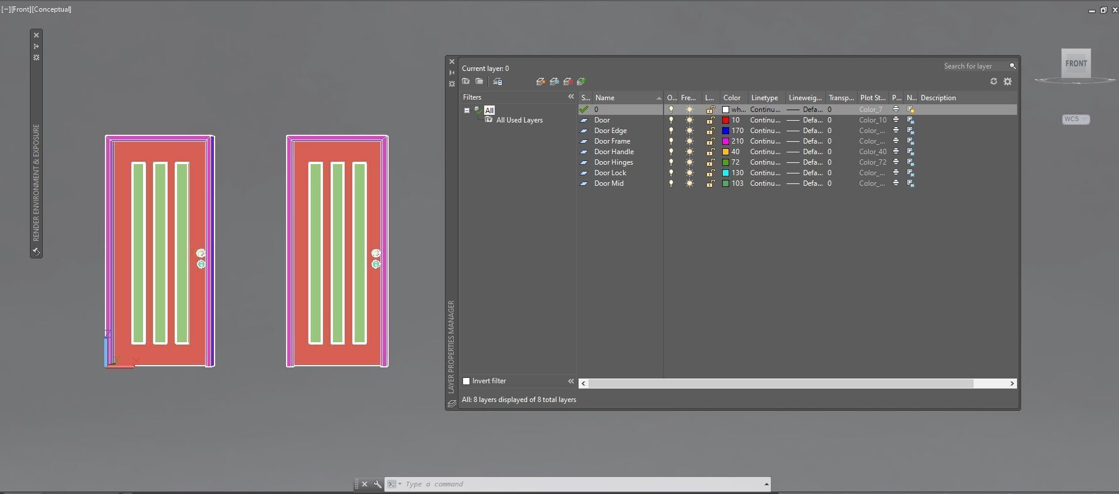Open Layer States Manager icon
The height and width of the screenshot is (494, 1119).
[x=498, y=81]
